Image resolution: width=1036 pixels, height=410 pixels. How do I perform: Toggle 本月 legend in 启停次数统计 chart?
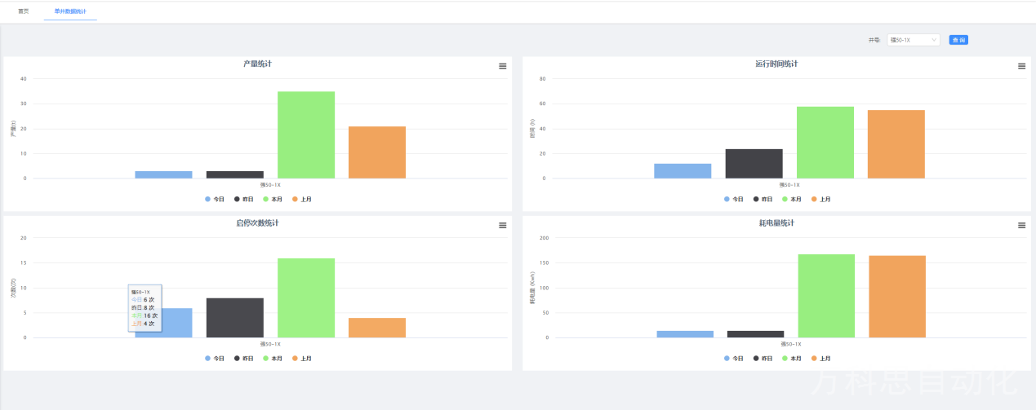273,359
